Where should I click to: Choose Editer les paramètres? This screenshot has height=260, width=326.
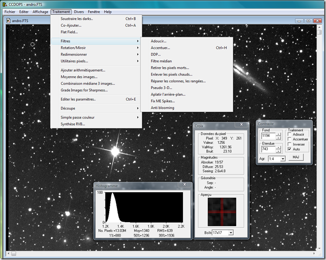tap(97, 99)
